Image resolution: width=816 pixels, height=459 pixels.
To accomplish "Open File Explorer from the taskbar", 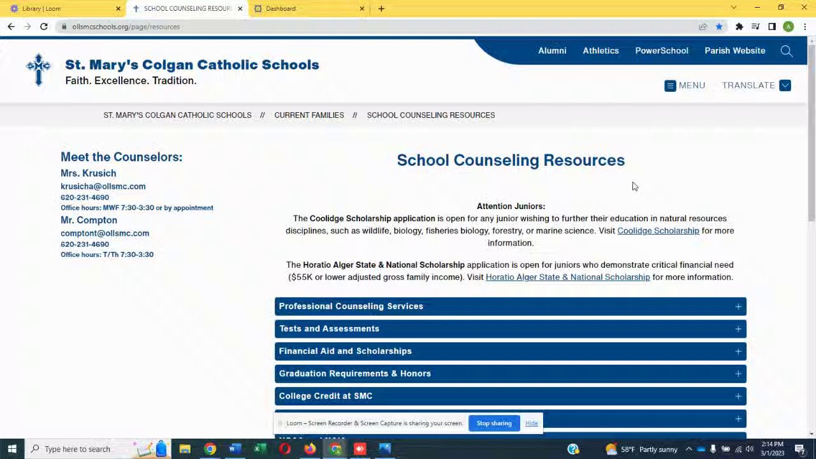I will 185,449.
